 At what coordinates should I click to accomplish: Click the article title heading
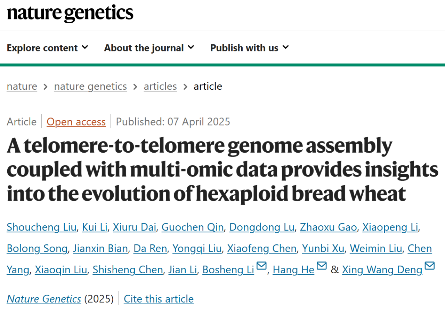[222, 170]
